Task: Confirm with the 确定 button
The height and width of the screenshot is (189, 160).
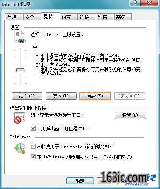Action: point(80,181)
